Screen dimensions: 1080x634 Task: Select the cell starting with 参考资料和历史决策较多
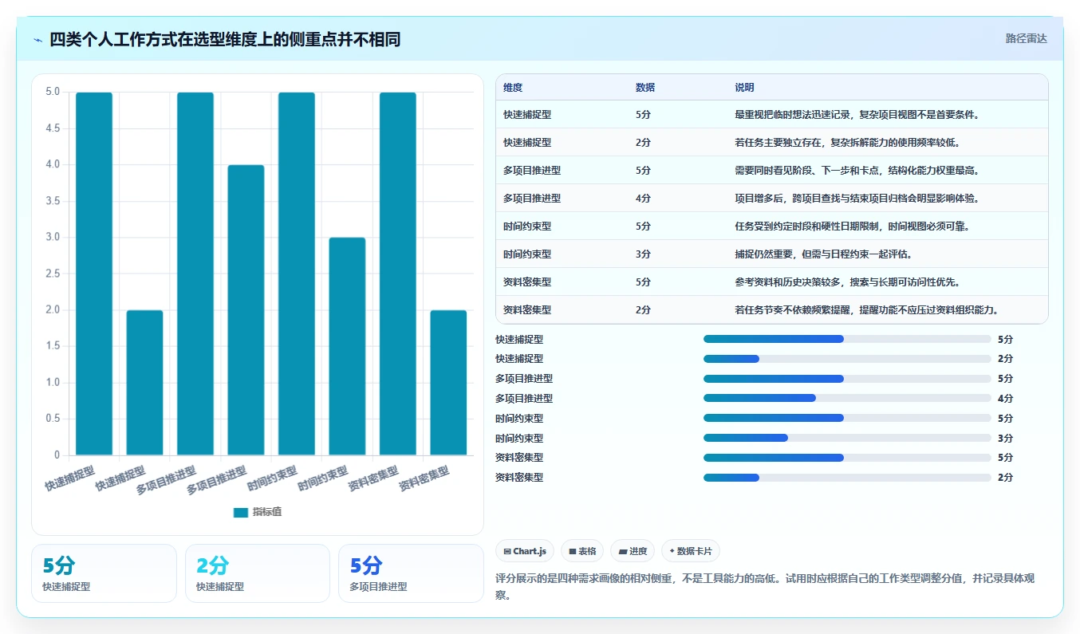[887, 282]
